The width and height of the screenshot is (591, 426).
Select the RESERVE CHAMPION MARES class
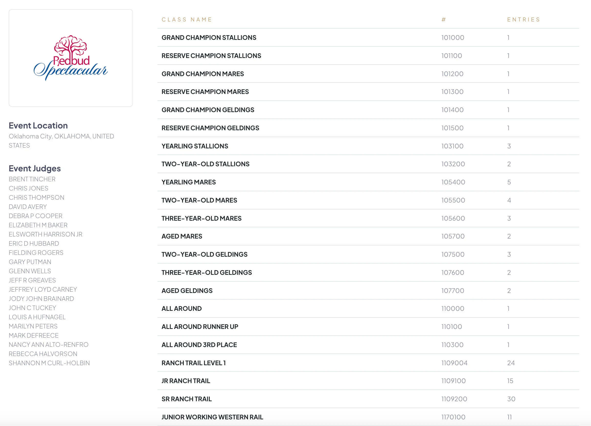(x=205, y=92)
